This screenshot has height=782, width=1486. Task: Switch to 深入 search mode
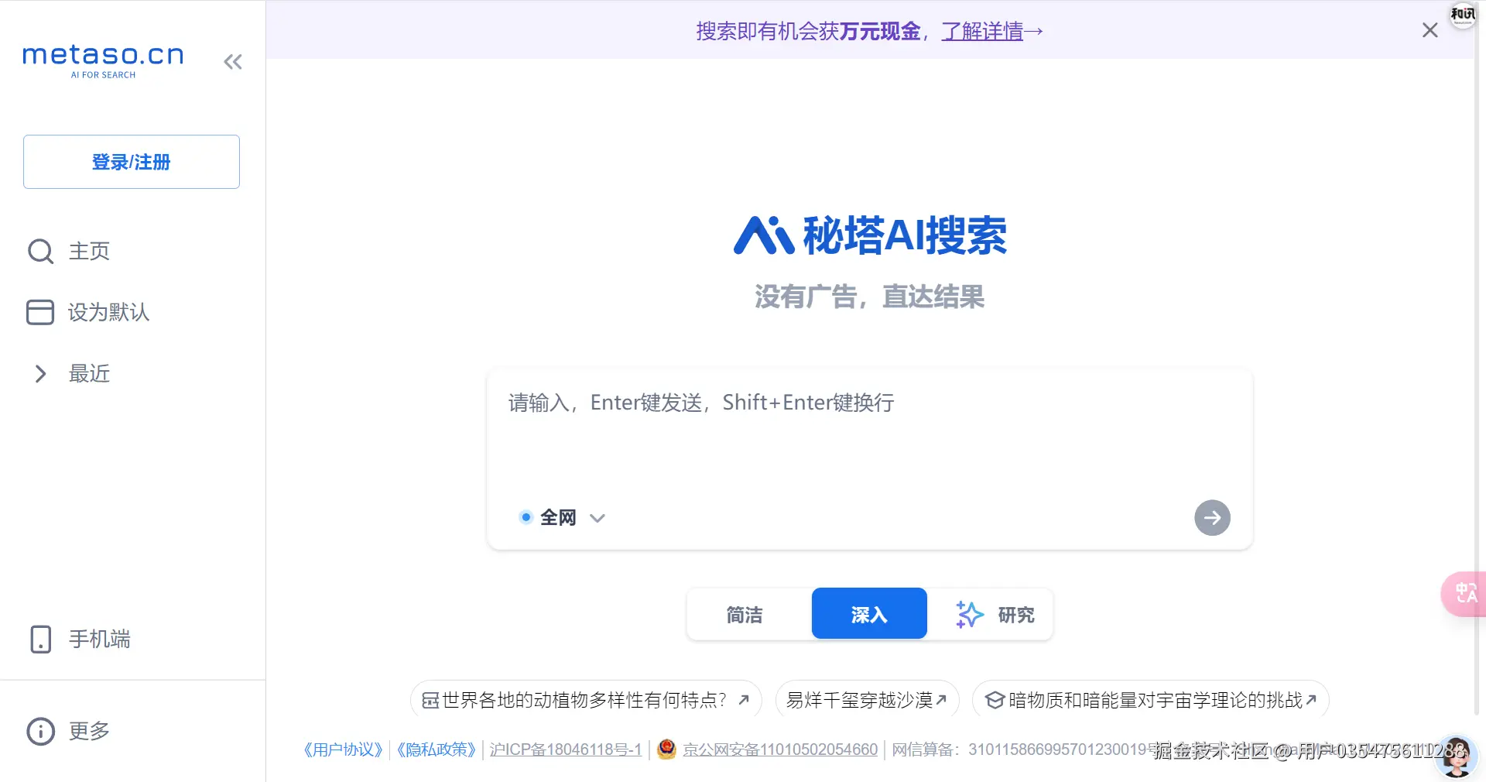pos(869,613)
